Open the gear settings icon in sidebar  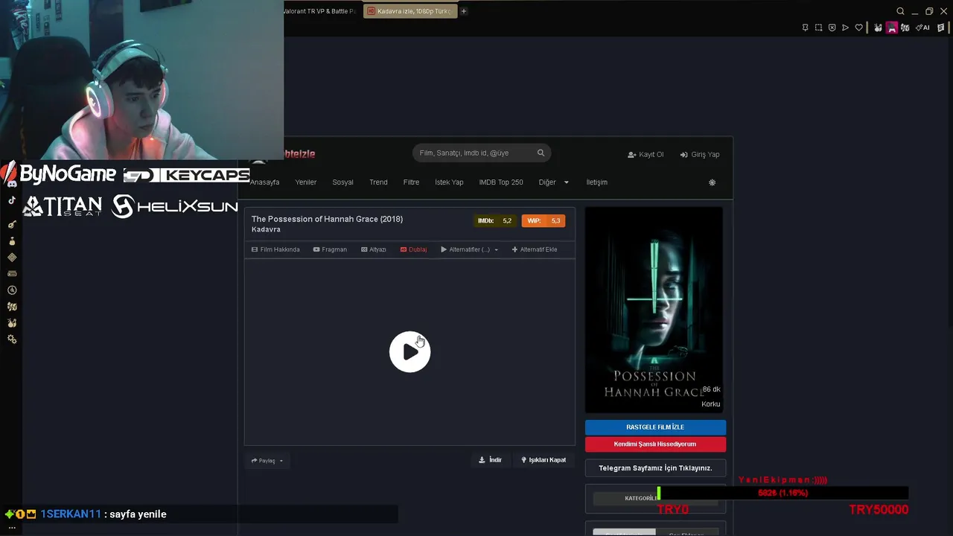tap(12, 339)
